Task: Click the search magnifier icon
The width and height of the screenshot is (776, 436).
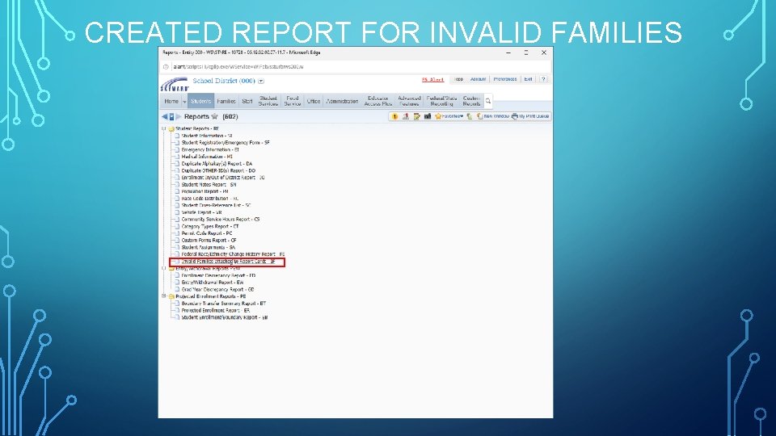Action: [x=488, y=101]
